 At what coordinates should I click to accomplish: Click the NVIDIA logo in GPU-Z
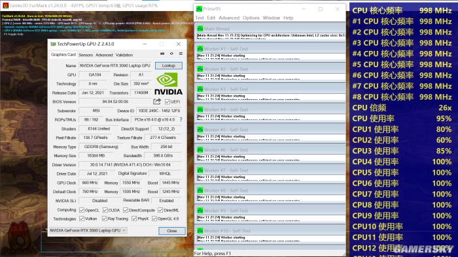click(168, 83)
